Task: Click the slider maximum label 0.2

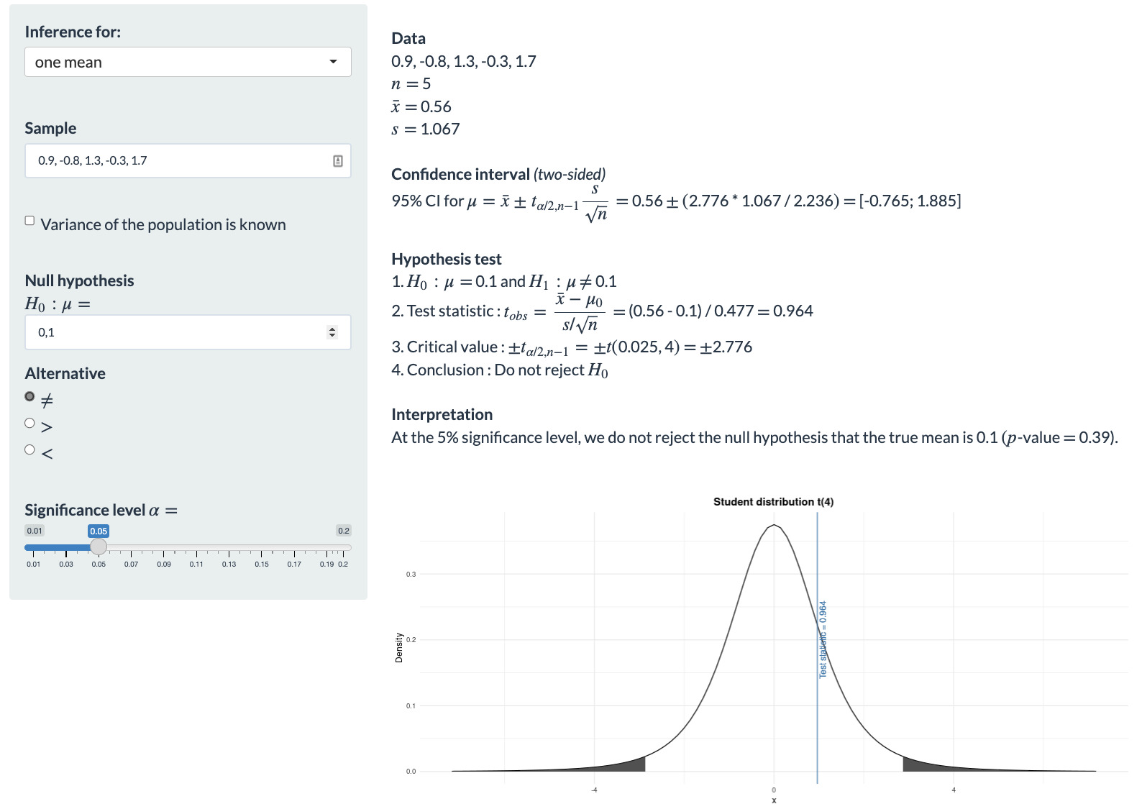Action: click(344, 531)
